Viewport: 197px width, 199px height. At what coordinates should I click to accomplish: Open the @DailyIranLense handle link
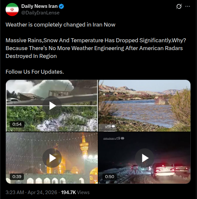point(40,13)
